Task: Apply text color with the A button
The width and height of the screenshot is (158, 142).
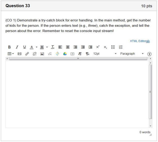Action: point(32,47)
